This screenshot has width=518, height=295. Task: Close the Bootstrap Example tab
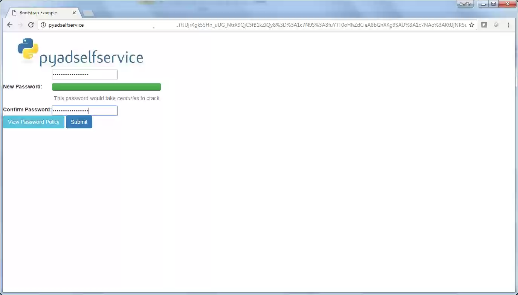[x=74, y=13]
